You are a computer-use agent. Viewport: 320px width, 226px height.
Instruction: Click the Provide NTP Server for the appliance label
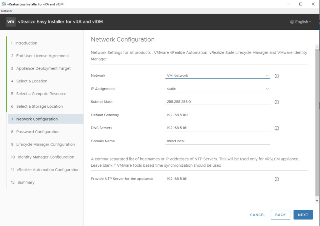point(122,179)
